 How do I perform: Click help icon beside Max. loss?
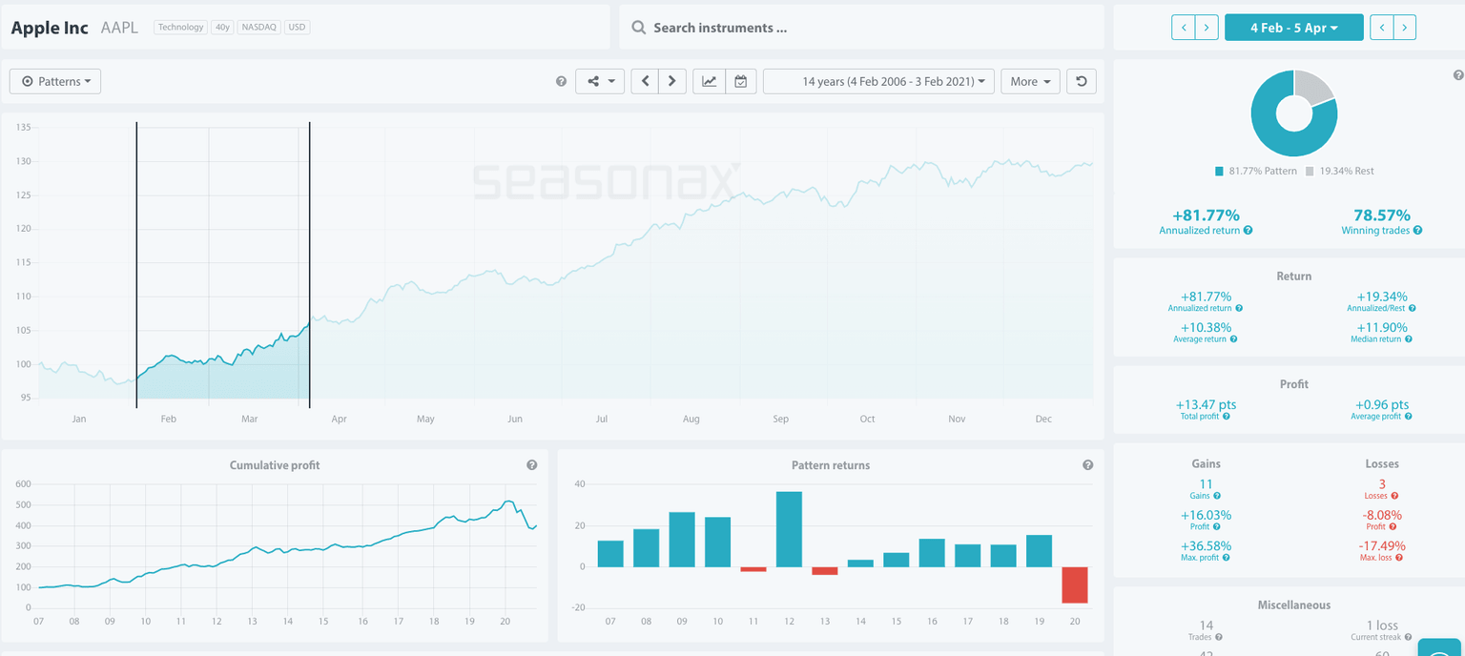1400,558
